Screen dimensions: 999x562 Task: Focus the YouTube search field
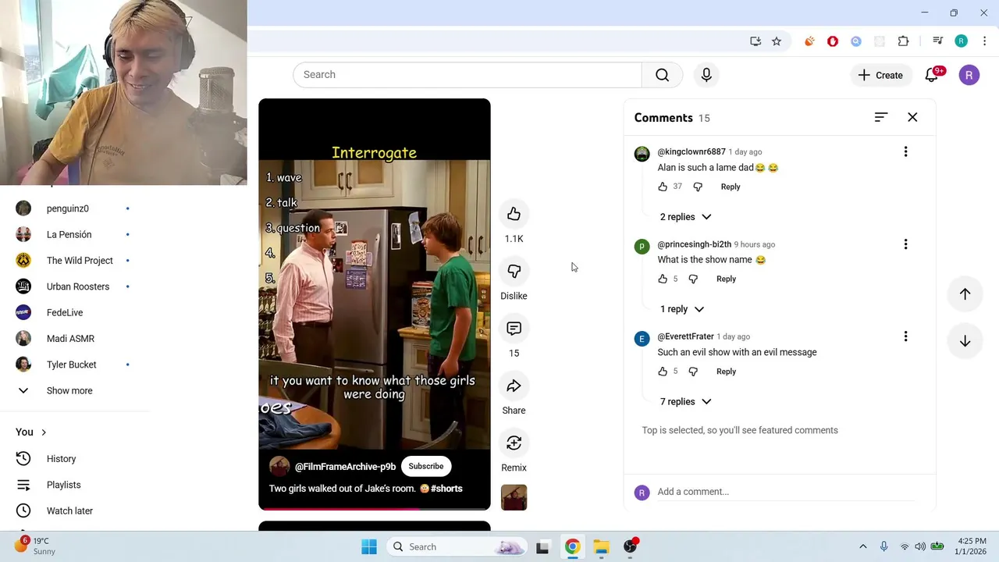(x=467, y=75)
